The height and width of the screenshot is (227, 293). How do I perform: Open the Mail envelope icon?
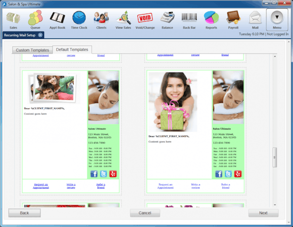255,20
